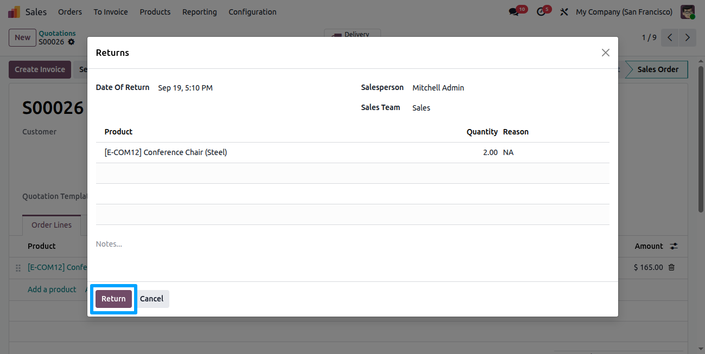Sort by the Reason column header
Screen dimensions: 705x354
[516, 132]
